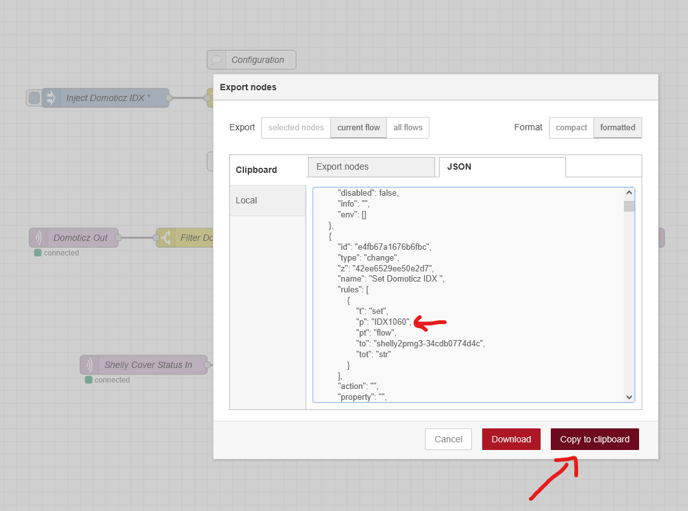Select the Clipboard destination

click(x=267, y=170)
